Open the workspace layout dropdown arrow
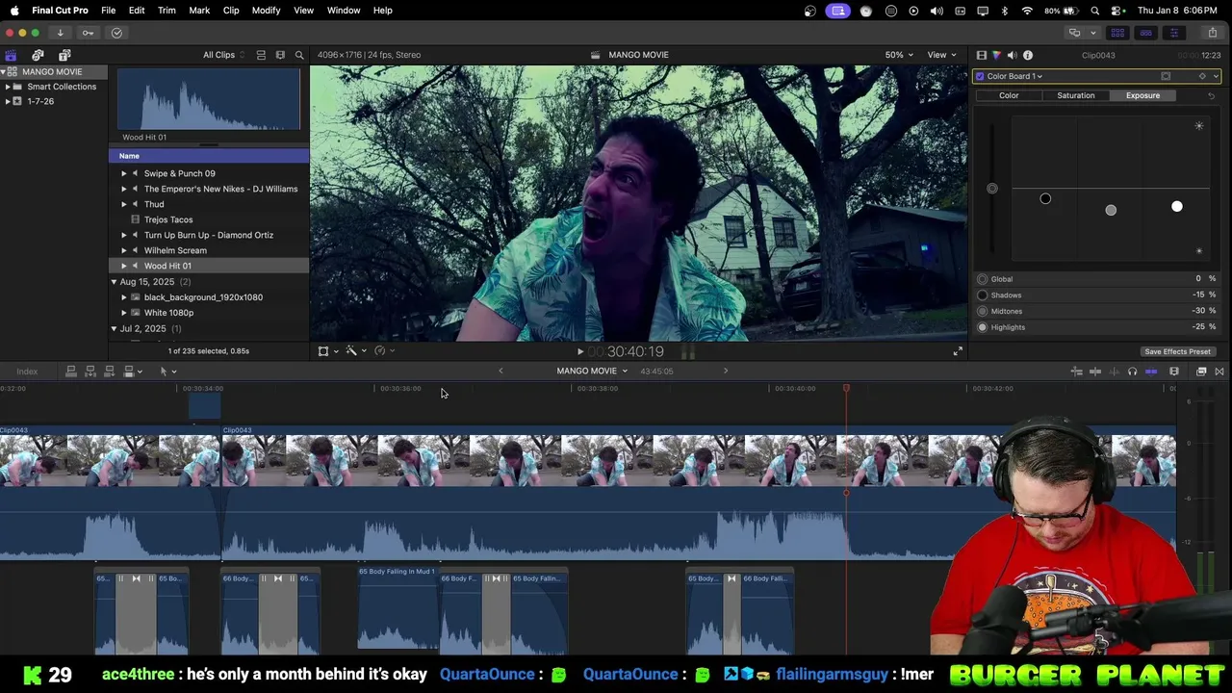The height and width of the screenshot is (693, 1232). coord(1092,33)
